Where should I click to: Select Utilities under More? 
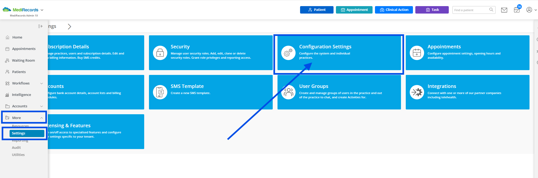point(18,155)
